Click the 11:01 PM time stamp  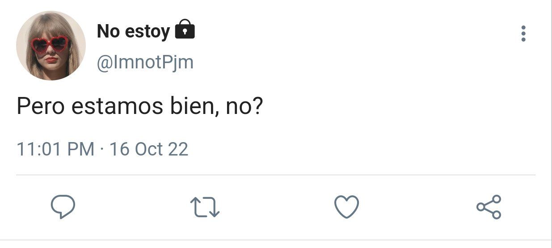[55, 149]
